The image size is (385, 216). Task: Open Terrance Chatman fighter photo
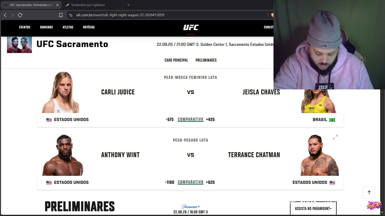(x=319, y=155)
